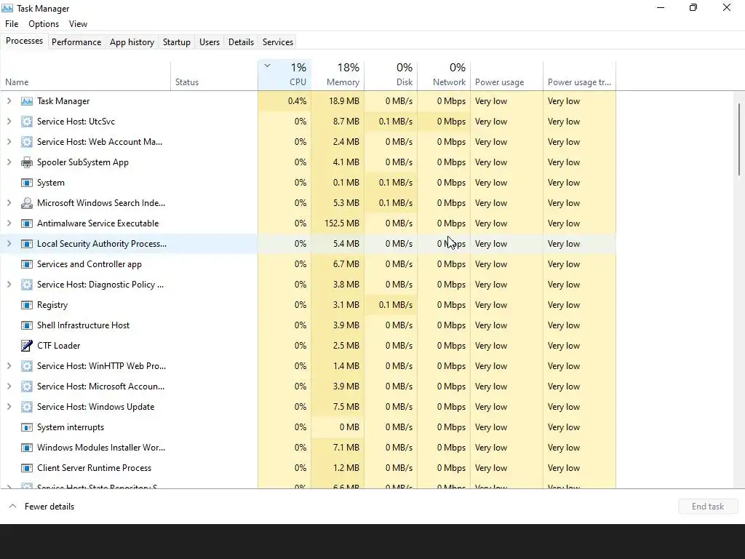Expand the Service Host: Web Account Manager row
Image resolution: width=745 pixels, height=559 pixels.
click(x=9, y=142)
